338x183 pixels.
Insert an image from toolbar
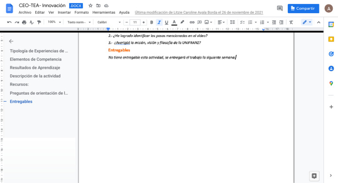[207, 22]
